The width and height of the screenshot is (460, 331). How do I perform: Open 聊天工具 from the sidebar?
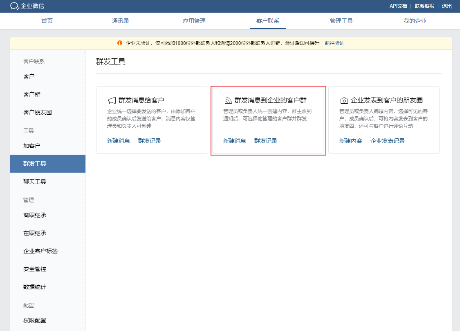[x=35, y=182]
